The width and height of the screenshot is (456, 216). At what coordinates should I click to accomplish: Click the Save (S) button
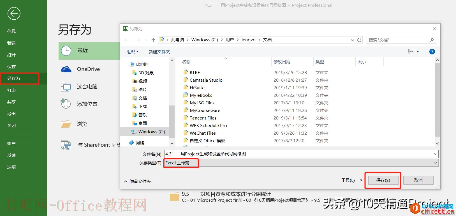(x=383, y=180)
